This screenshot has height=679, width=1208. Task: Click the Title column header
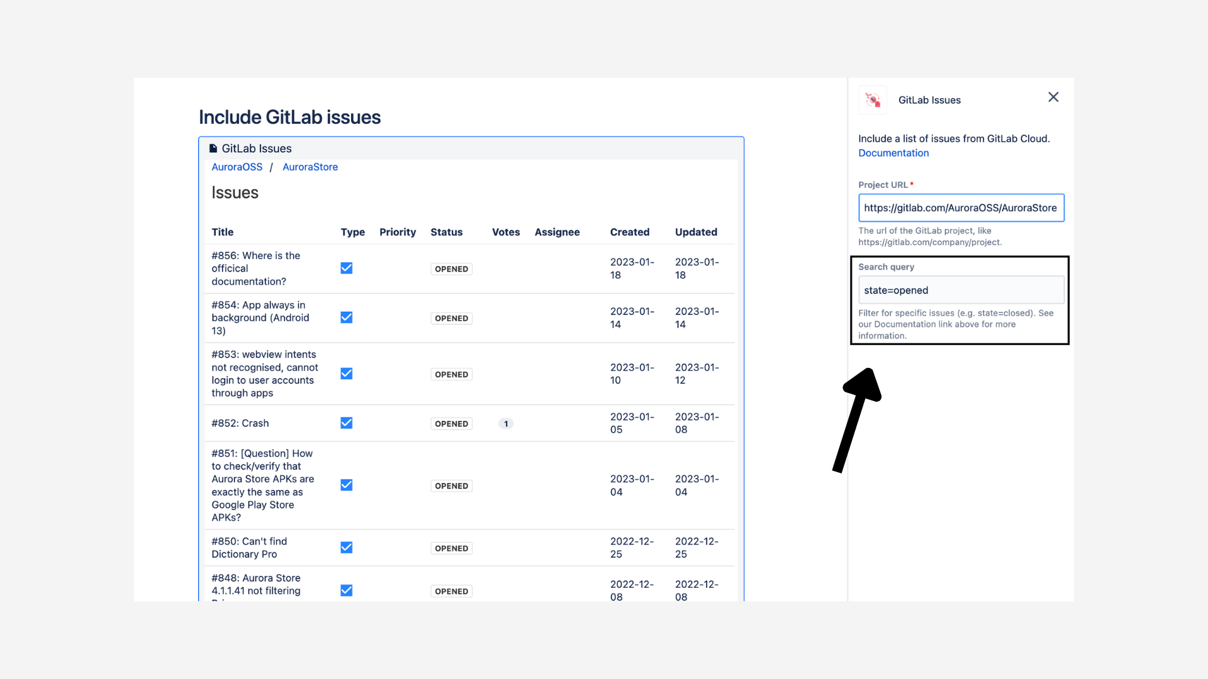tap(222, 232)
